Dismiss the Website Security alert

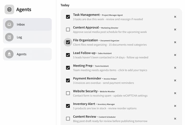coord(175,93)
